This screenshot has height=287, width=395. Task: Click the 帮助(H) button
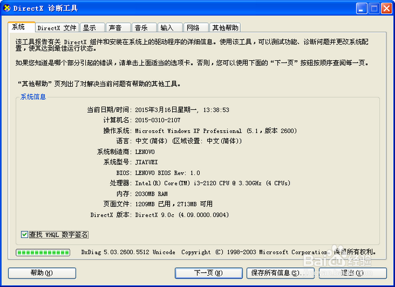[42, 273]
